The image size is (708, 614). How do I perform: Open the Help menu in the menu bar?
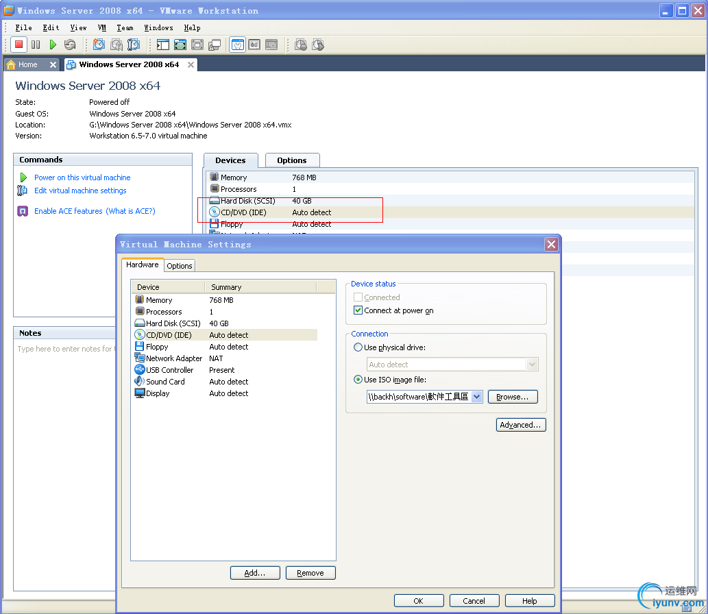[193, 27]
